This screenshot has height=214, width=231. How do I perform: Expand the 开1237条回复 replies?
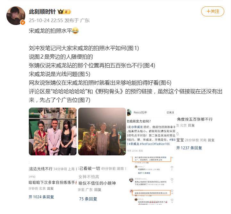189,148
